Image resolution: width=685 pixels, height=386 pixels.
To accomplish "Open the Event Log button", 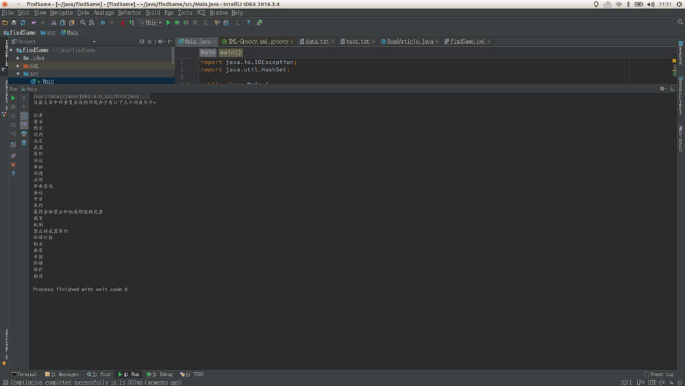I will [659, 374].
